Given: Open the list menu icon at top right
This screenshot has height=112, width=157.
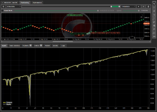Looking at the screenshot, I should pyautogui.click(x=148, y=6).
